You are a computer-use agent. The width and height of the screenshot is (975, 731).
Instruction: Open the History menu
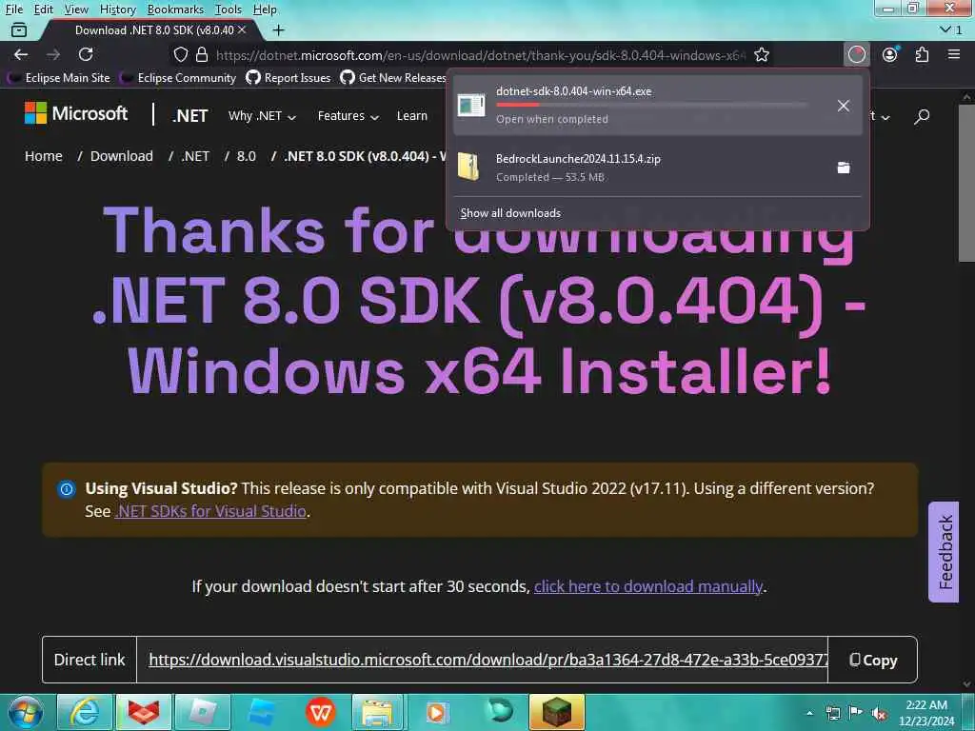click(x=117, y=10)
